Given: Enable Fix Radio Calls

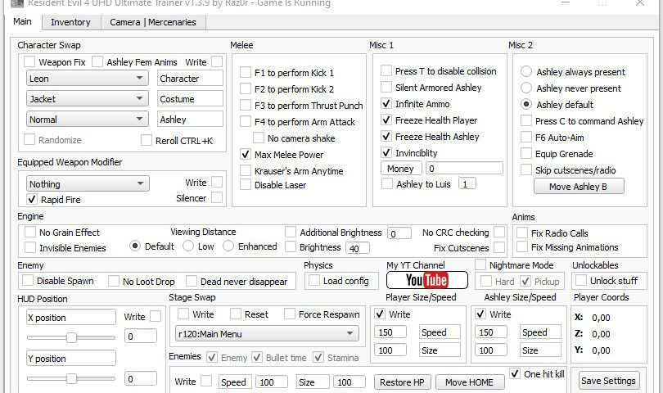Looking at the screenshot, I should 522,233.
